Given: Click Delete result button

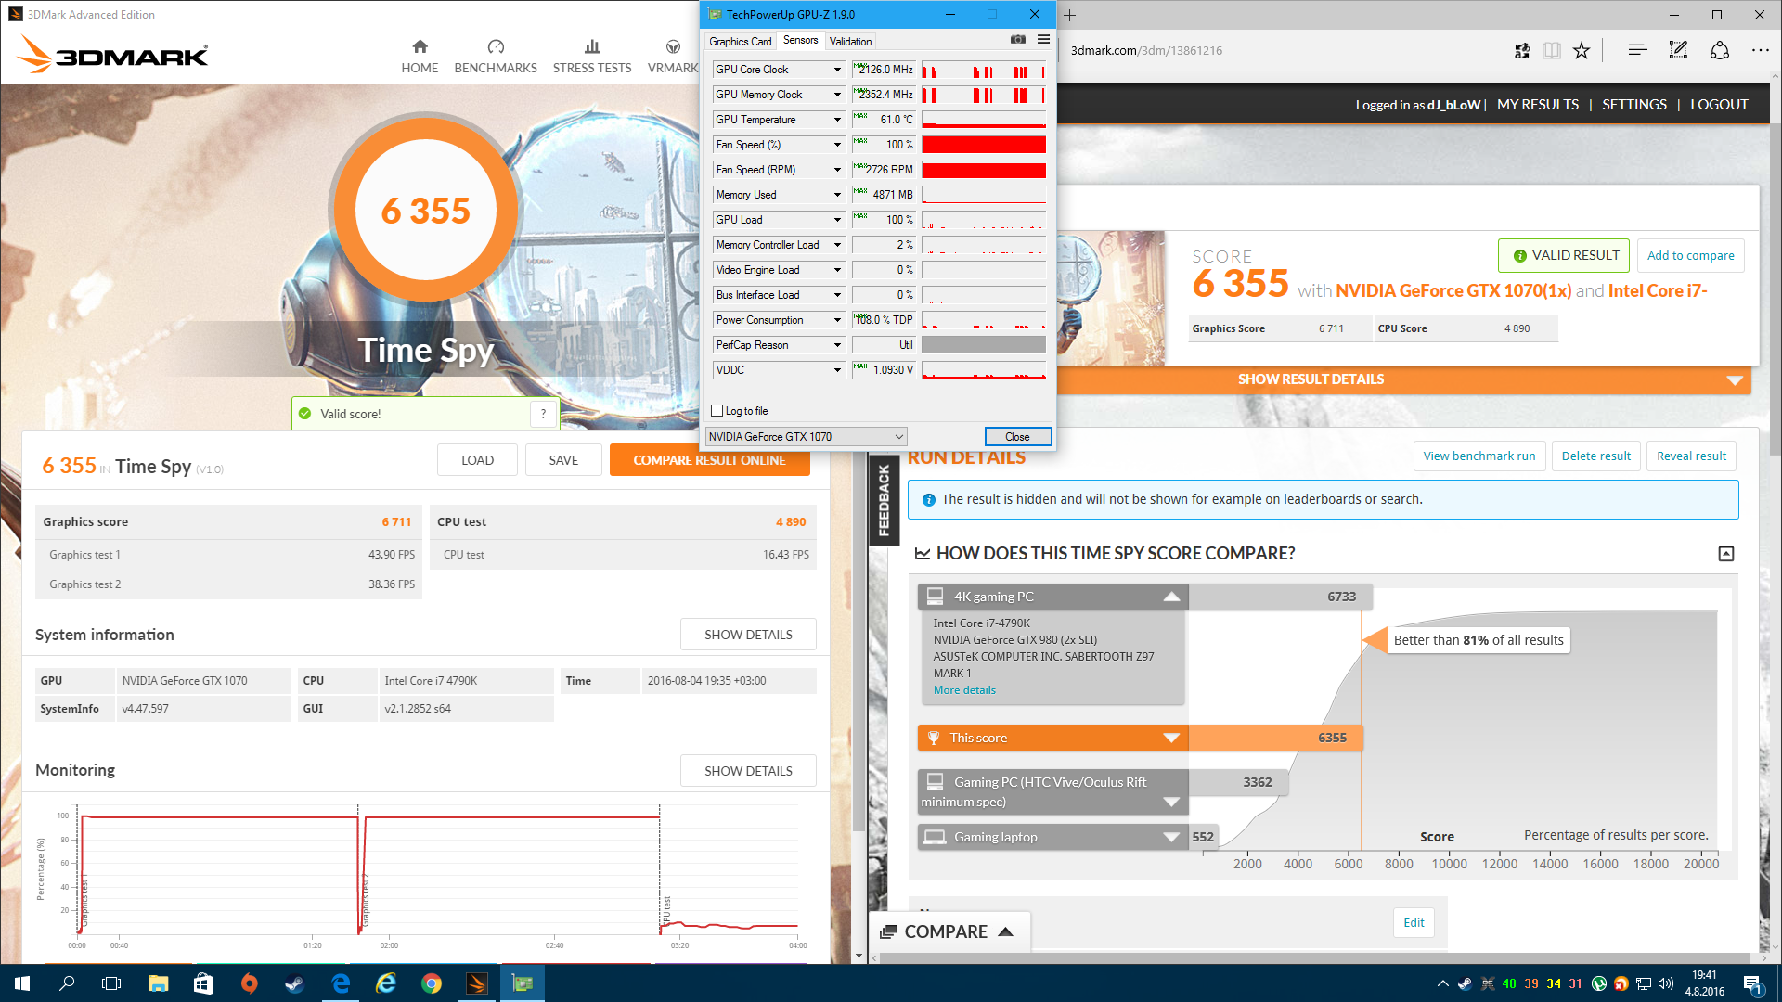Looking at the screenshot, I should coord(1595,456).
